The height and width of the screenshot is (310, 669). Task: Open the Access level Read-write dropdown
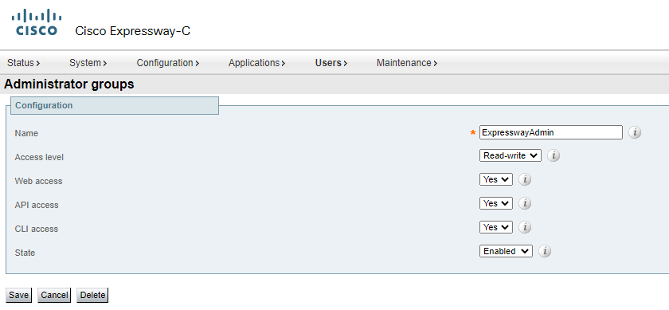[x=511, y=156]
